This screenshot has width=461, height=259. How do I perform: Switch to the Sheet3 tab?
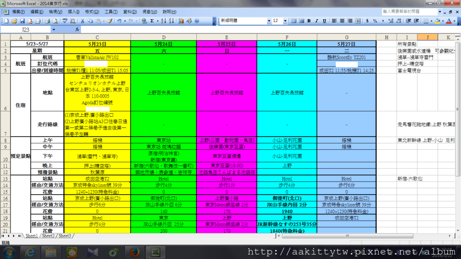pyautogui.click(x=65, y=236)
